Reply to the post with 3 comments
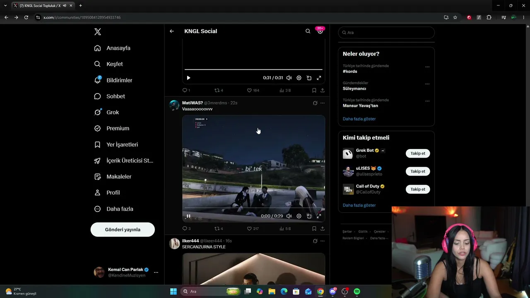The height and width of the screenshot is (298, 530). click(x=186, y=228)
